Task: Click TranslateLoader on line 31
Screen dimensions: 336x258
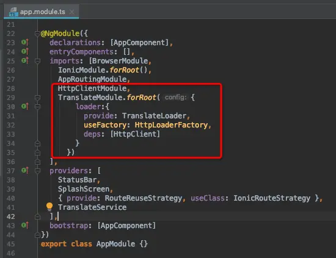Action: coord(155,116)
